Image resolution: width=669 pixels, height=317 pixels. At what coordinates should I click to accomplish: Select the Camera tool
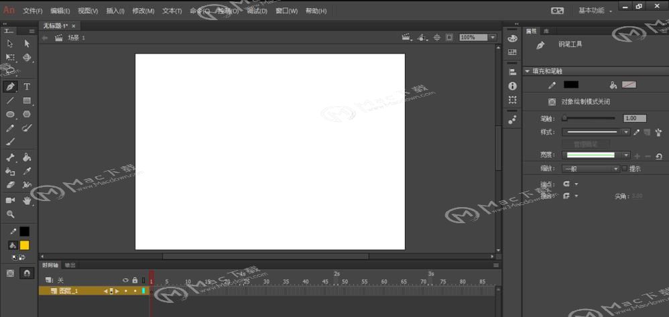point(10,200)
